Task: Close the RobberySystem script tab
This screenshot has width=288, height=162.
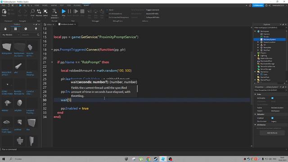Action: click(75, 24)
